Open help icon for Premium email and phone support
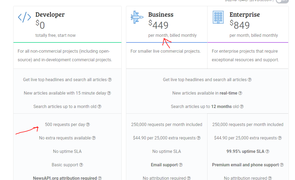The image size is (295, 180). pos(282,165)
